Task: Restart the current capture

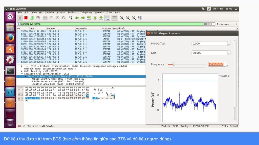Action: pos(32,18)
